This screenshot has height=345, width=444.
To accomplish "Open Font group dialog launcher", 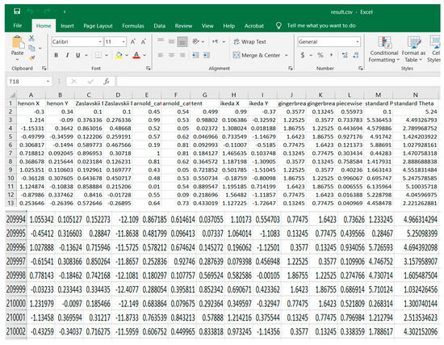I will coord(148,69).
